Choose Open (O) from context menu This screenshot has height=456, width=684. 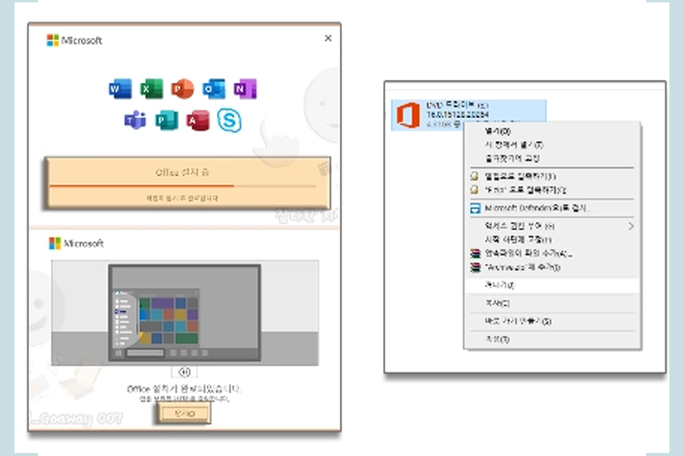click(x=497, y=131)
